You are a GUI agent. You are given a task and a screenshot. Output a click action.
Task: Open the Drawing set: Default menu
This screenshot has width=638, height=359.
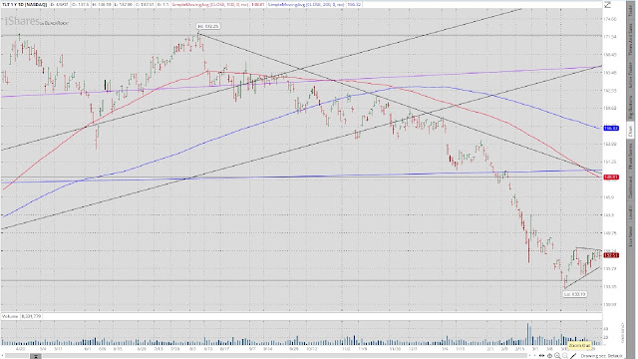click(602, 356)
